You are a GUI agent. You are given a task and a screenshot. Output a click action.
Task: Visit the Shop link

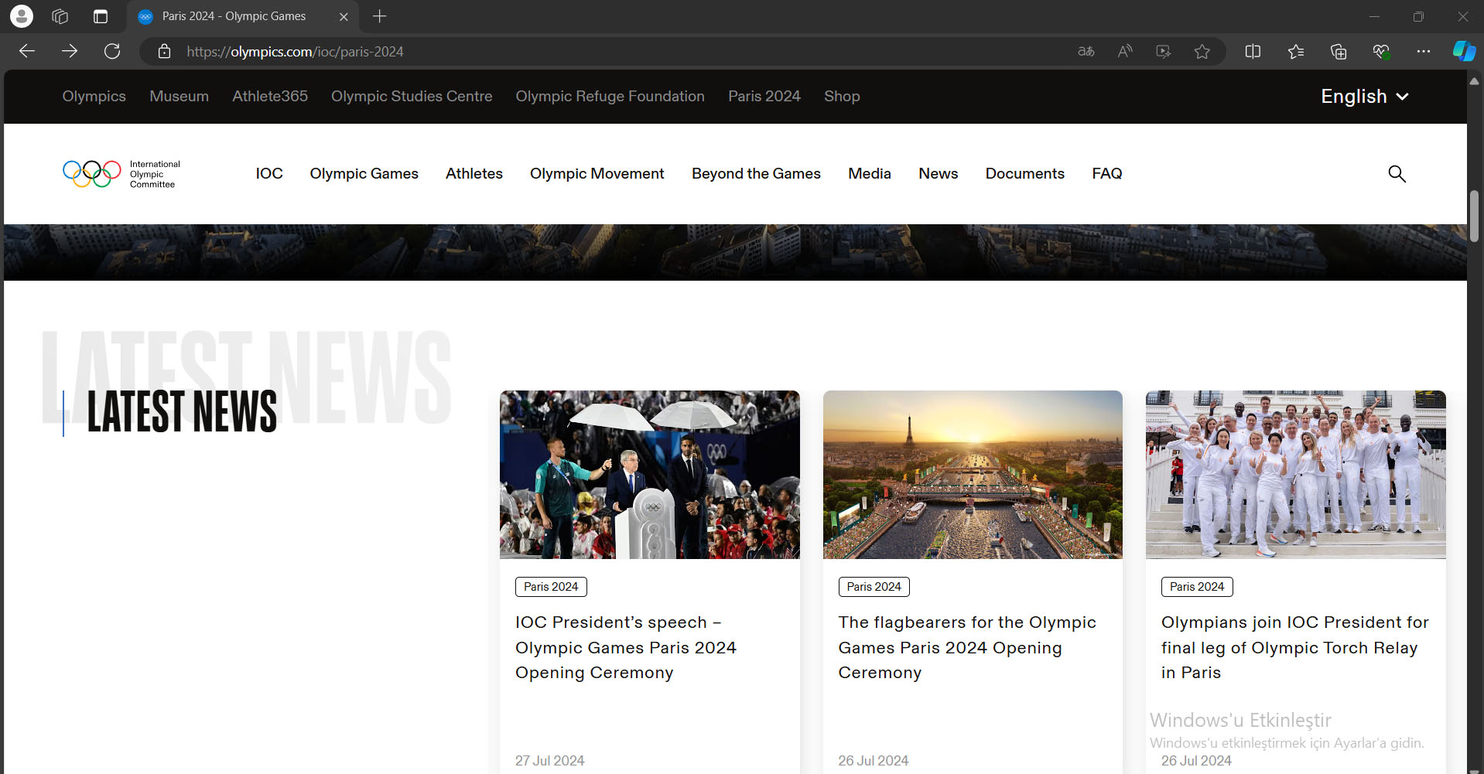point(842,97)
